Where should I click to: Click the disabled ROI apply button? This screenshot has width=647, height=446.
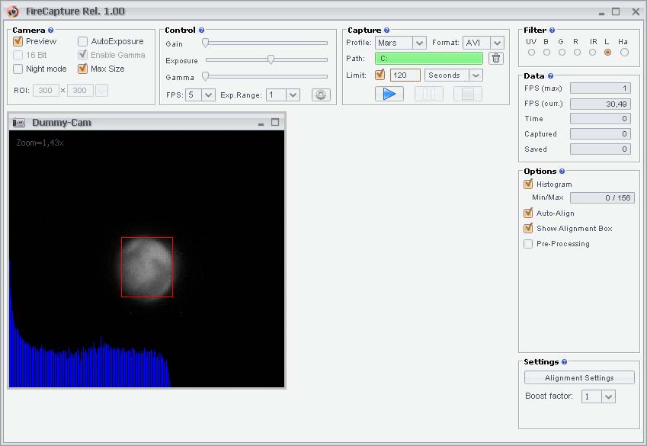[x=101, y=90]
